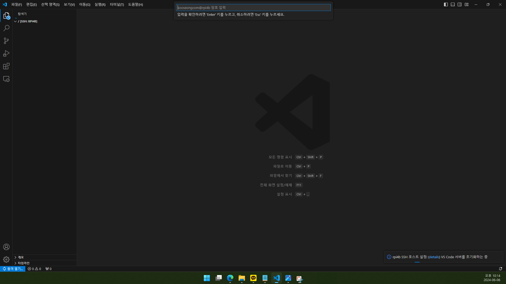Focus the sooseongcom@rpi4b password input field
This screenshot has height=284, width=506.
[253, 8]
